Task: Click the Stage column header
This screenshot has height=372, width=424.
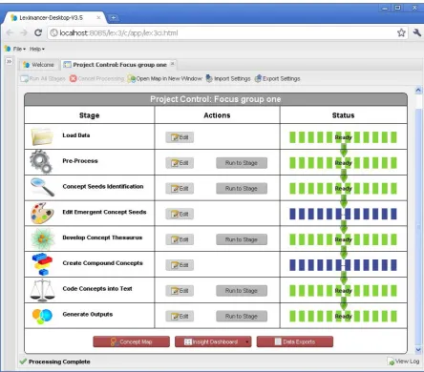Action: [x=89, y=115]
